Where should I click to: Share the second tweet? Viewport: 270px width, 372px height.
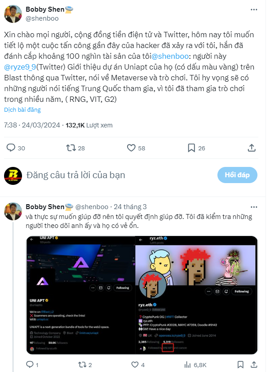point(254,364)
